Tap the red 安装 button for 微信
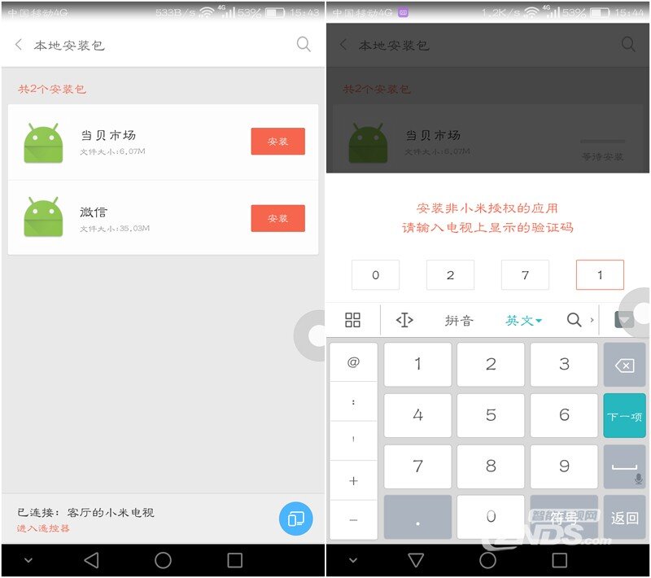The image size is (651, 578). coord(277,218)
